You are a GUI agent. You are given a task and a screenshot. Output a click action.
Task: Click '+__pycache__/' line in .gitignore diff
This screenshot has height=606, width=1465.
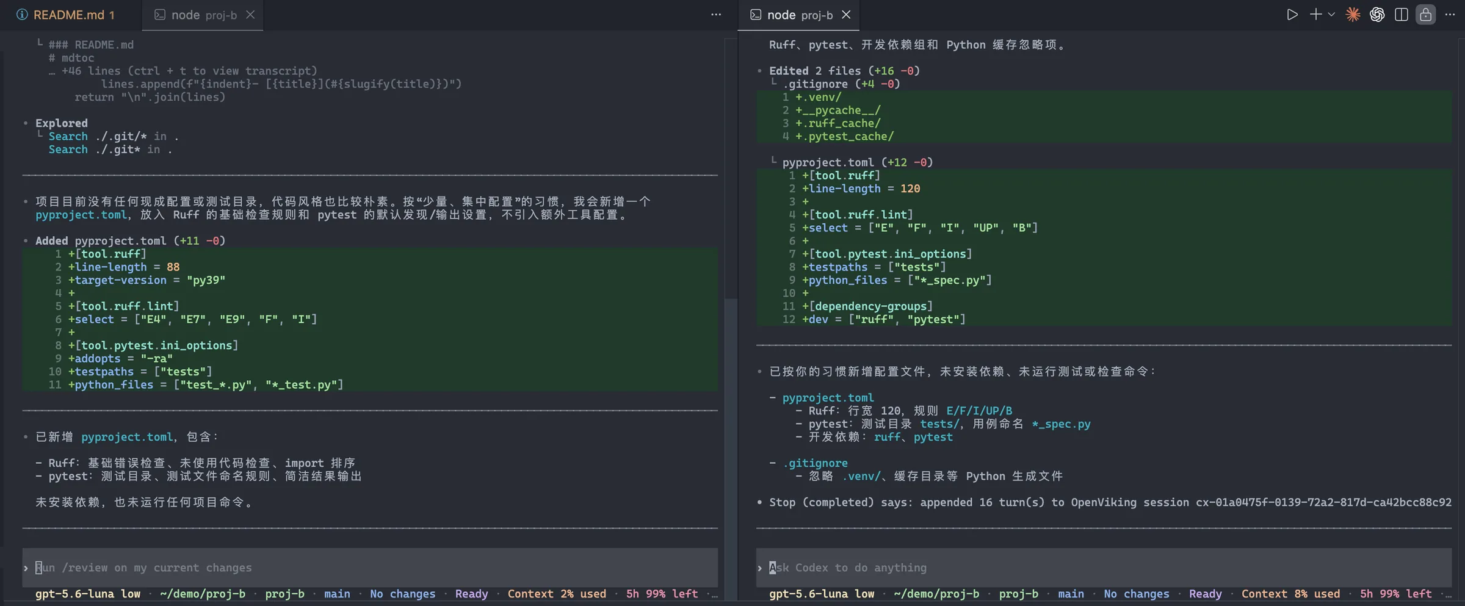837,110
